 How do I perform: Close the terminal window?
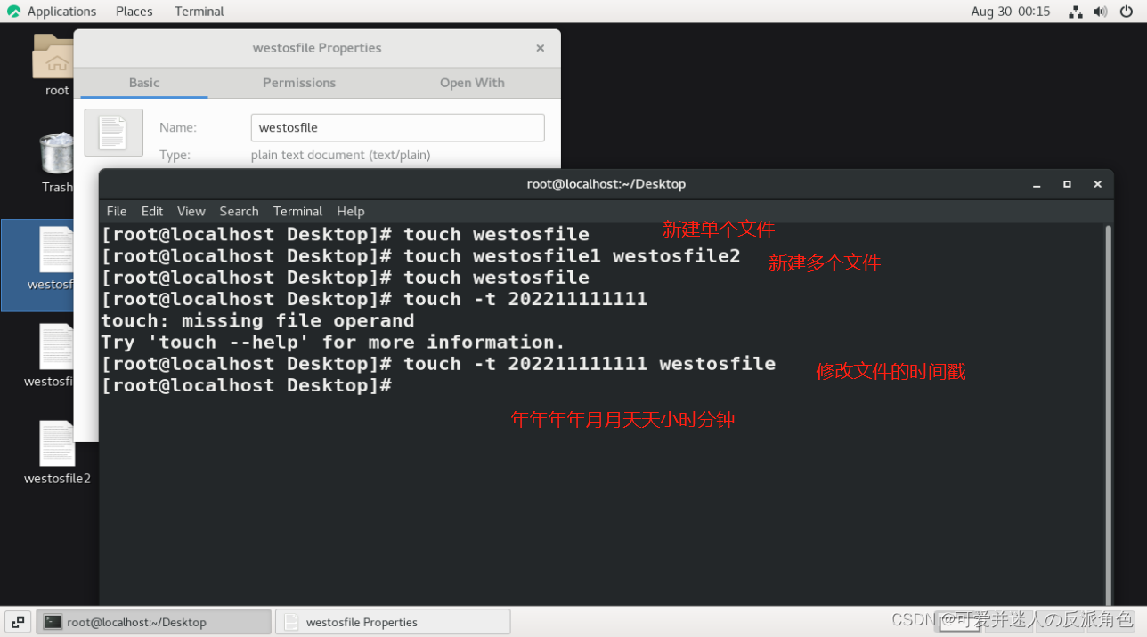pos(1097,184)
